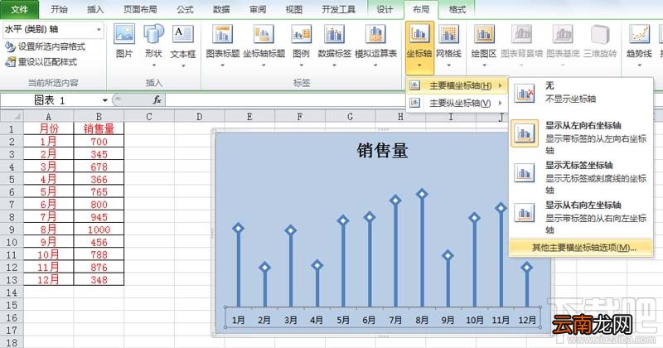Expand the 主要纵坐标轴(V) submenu
The image size is (663, 348).
coord(457,103)
